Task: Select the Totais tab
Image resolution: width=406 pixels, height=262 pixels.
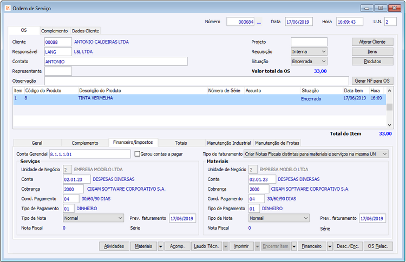Action: pos(181,143)
